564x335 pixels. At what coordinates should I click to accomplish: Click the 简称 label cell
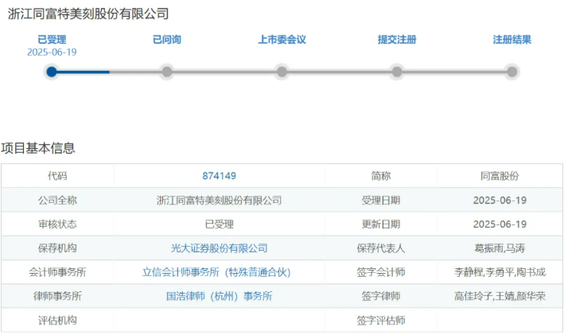(381, 176)
